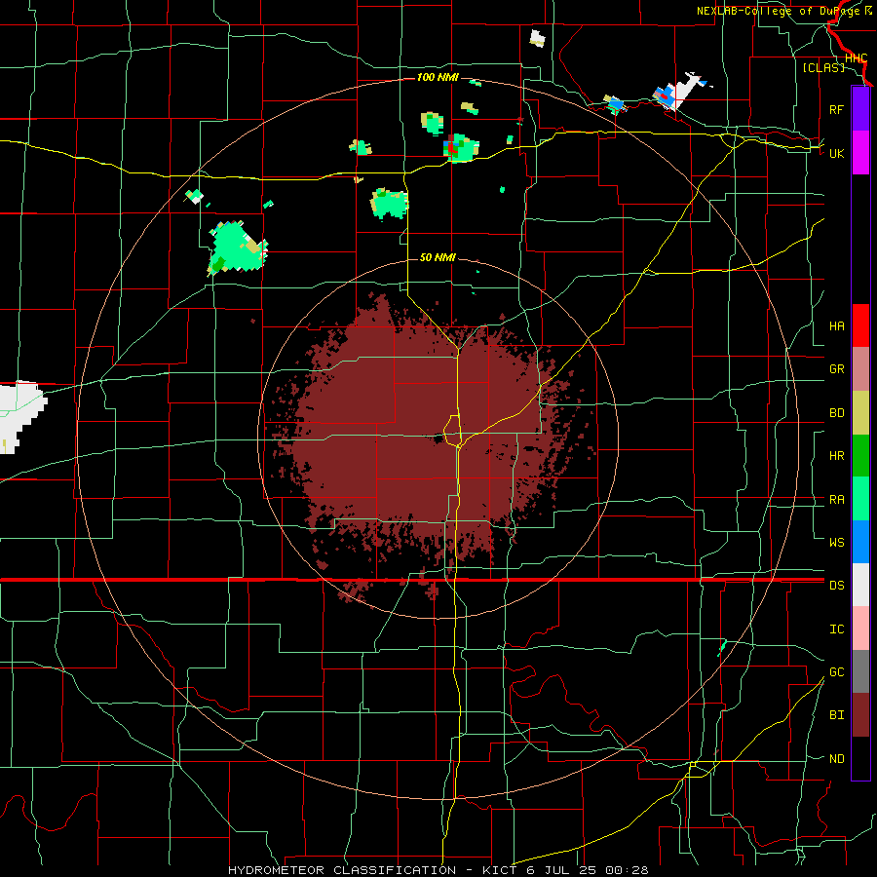The width and height of the screenshot is (877, 877).
Task: Click the GR legend label
Action: (x=836, y=369)
